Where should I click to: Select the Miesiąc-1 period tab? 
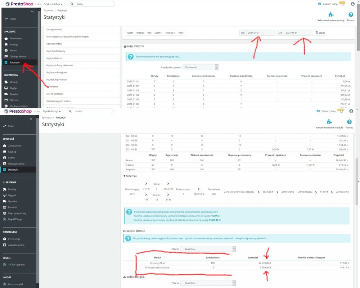pos(170,33)
